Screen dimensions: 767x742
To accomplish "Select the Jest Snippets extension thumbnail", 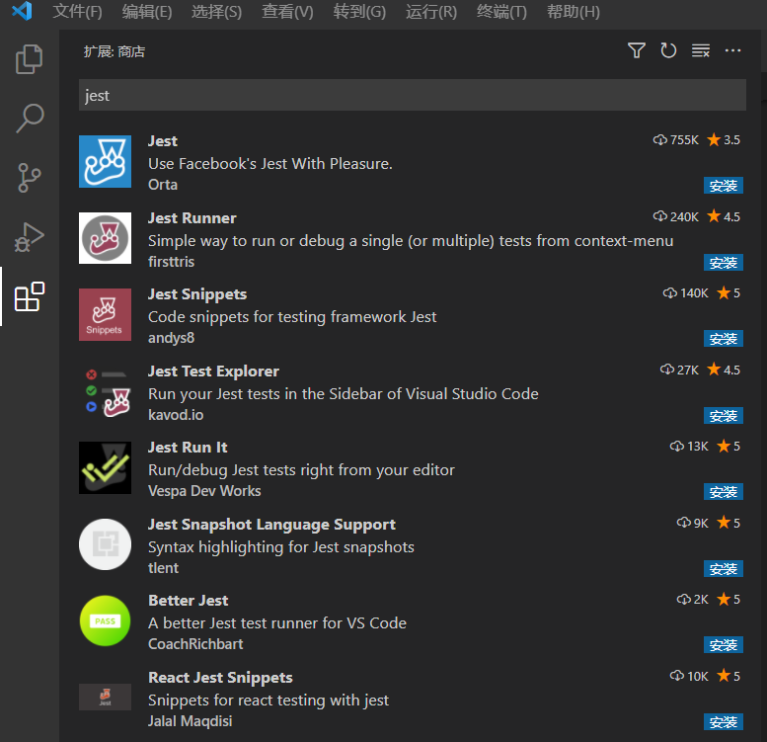I will point(106,315).
